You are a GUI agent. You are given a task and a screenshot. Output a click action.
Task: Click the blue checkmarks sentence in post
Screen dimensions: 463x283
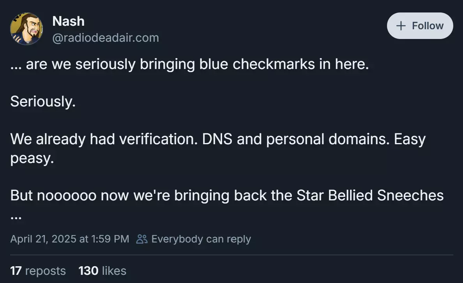point(189,64)
